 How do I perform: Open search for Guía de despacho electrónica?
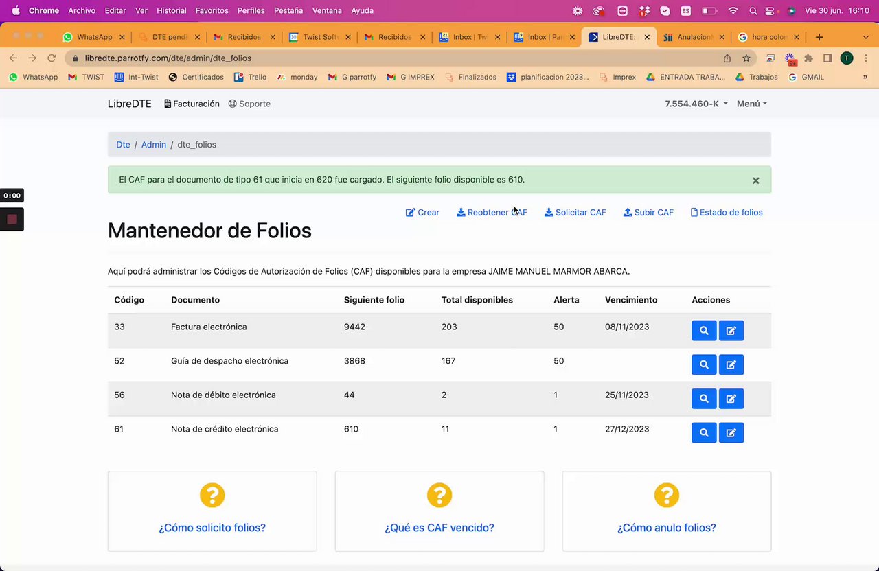click(704, 364)
